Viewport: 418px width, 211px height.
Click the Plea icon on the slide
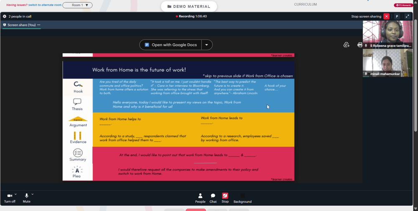pyautogui.click(x=77, y=170)
